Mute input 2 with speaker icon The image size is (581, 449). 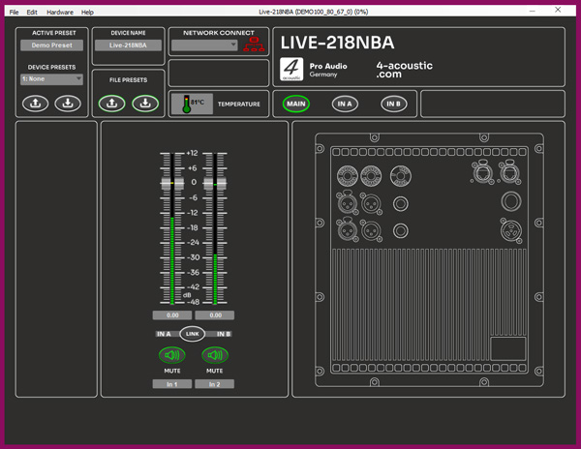pyautogui.click(x=214, y=355)
